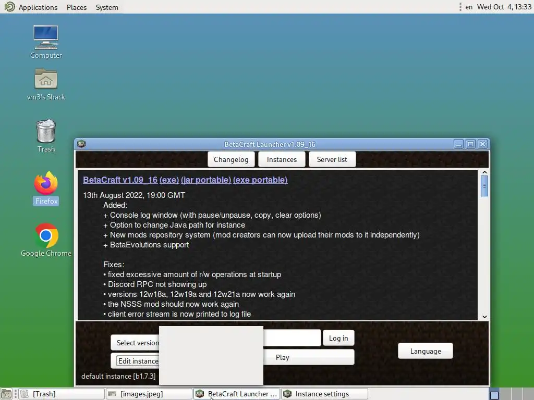Click the distro logo in top panel
Viewport: 534px width, 400px height.
(9, 7)
